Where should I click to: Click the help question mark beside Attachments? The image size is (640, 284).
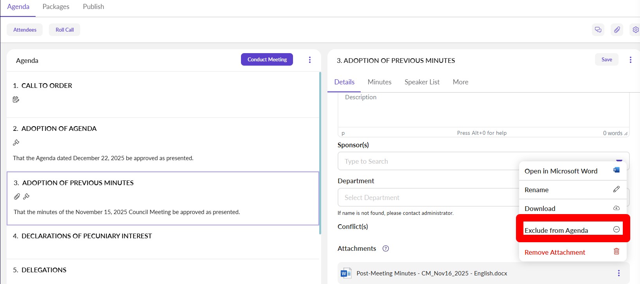click(x=386, y=248)
